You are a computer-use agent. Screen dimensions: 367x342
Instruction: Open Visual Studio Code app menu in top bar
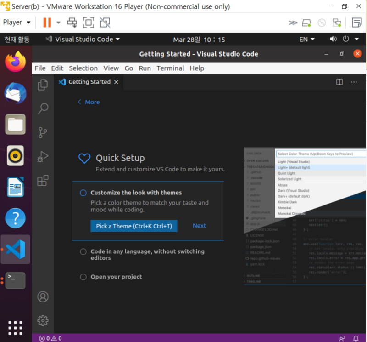pos(83,39)
